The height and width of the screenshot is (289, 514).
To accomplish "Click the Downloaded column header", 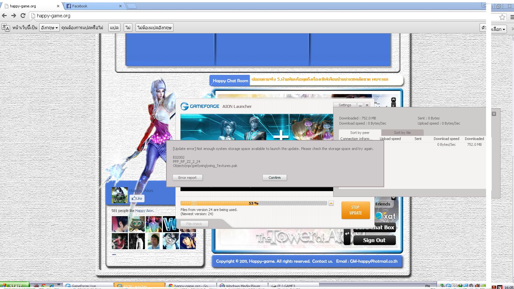I will (x=474, y=139).
